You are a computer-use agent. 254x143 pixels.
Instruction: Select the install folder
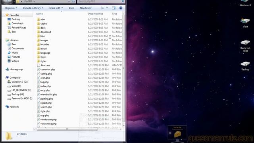43,48
